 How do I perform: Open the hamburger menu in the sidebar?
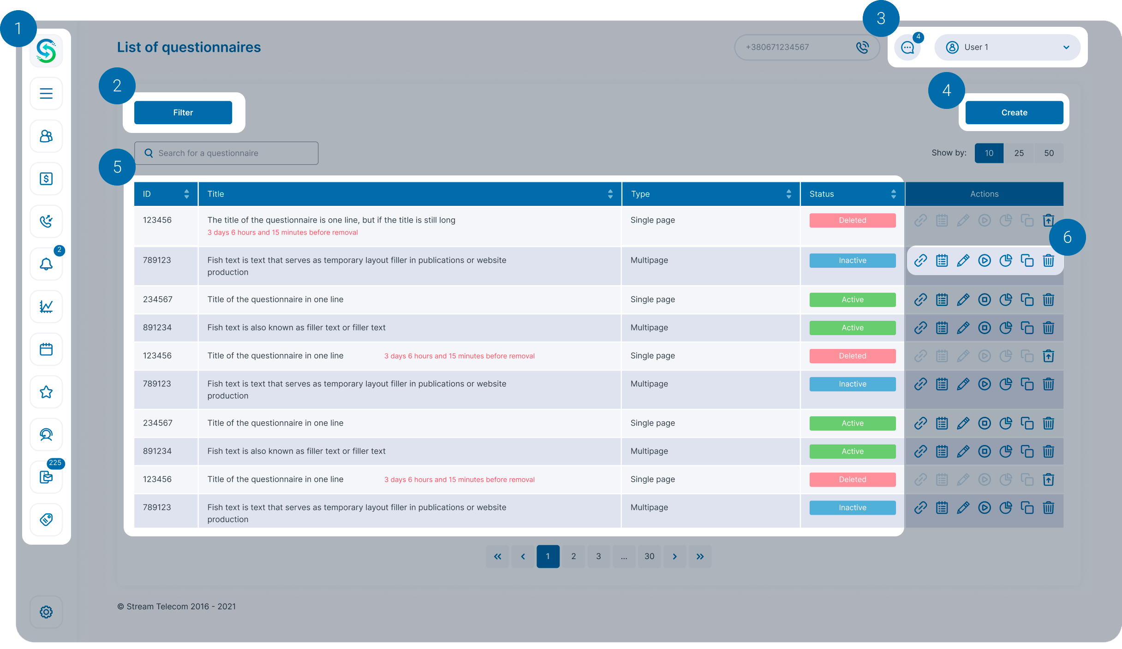[46, 94]
